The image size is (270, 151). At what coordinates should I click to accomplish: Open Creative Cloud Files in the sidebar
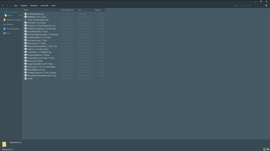coord(13,20)
